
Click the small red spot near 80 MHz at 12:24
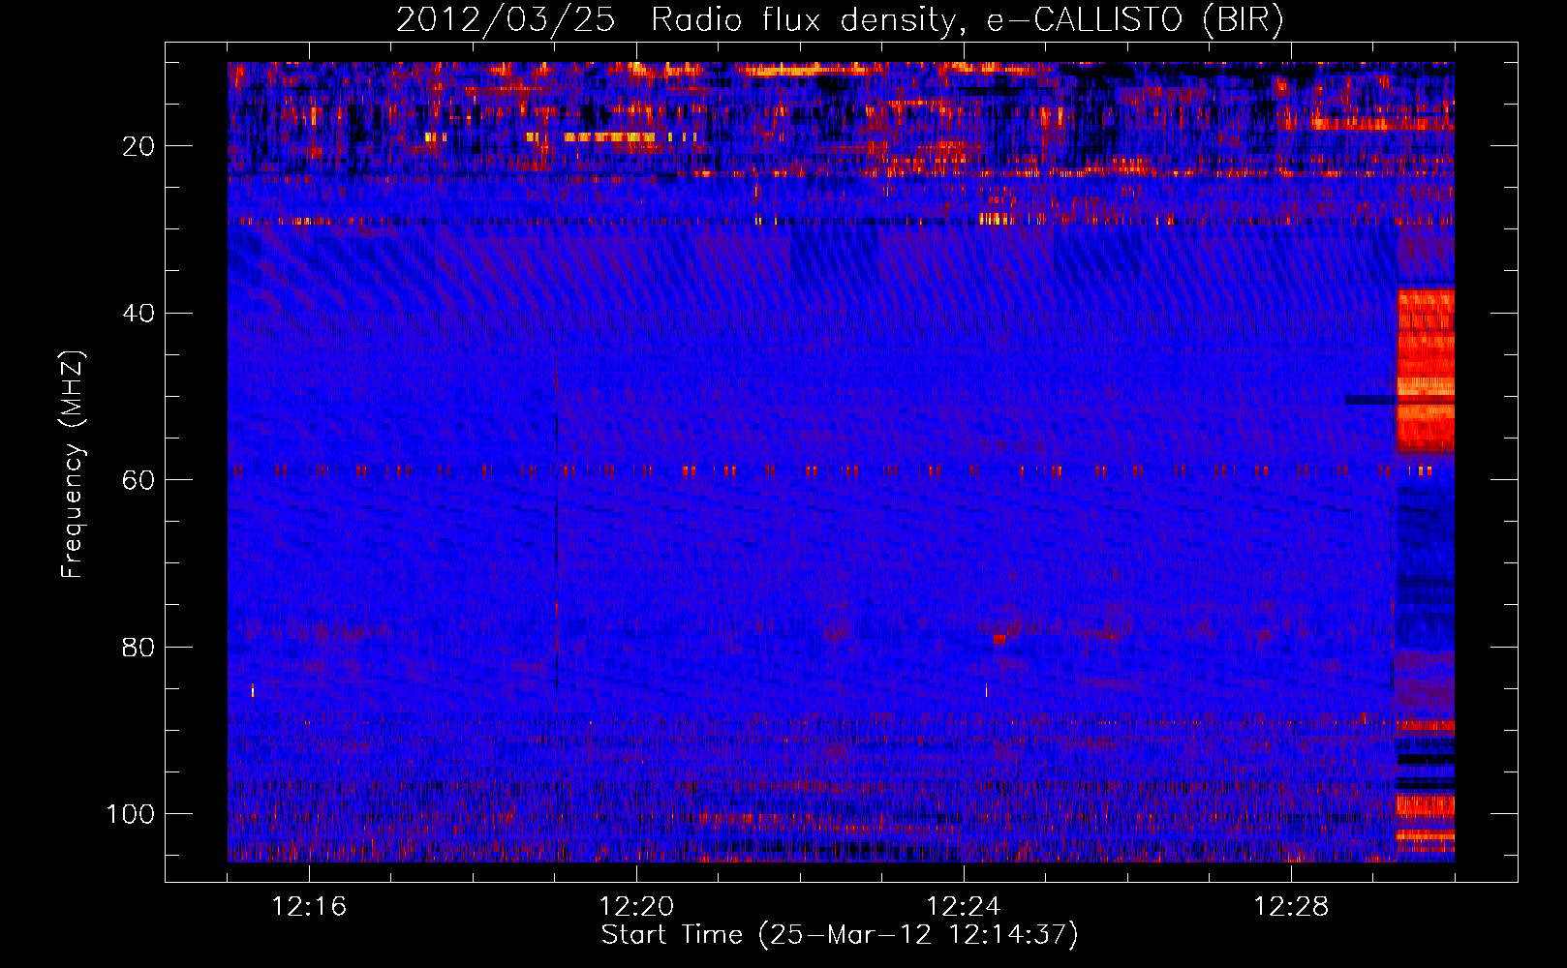tap(999, 639)
